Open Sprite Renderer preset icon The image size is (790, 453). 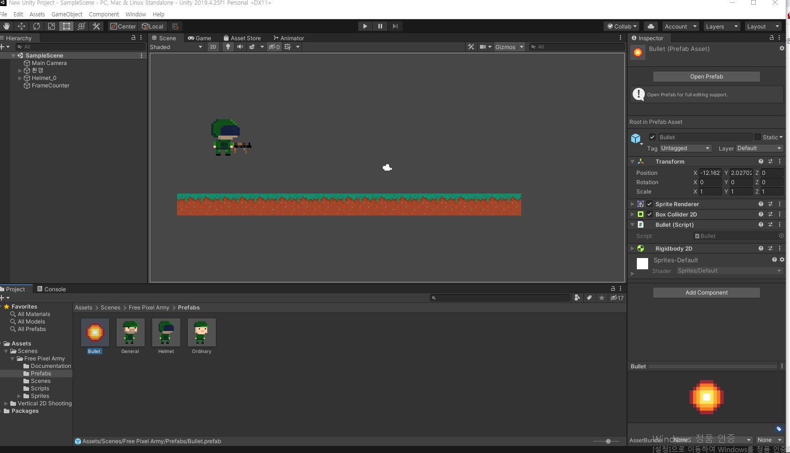(770, 204)
